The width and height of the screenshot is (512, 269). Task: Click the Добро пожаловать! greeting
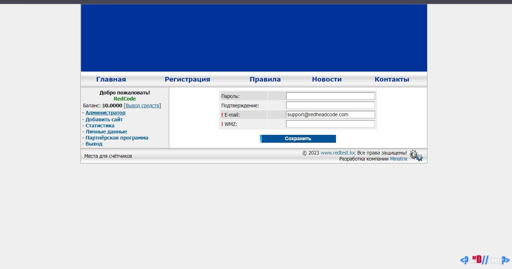(125, 93)
